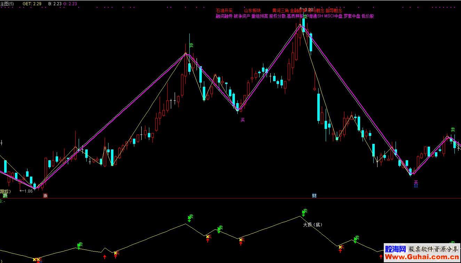Click the 大顶（底） indicator label

312,225
